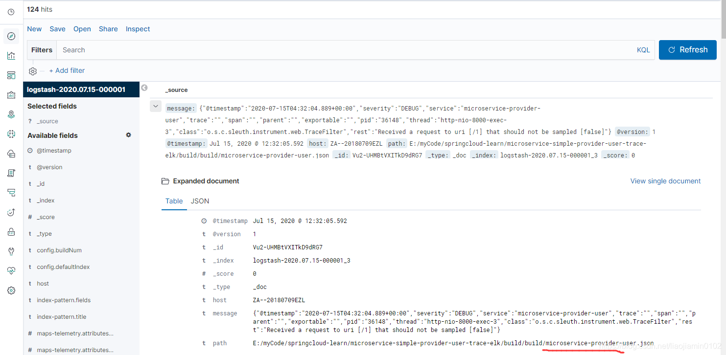Image resolution: width=726 pixels, height=355 pixels.
Task: Click the 124 hits count text
Action: point(40,9)
